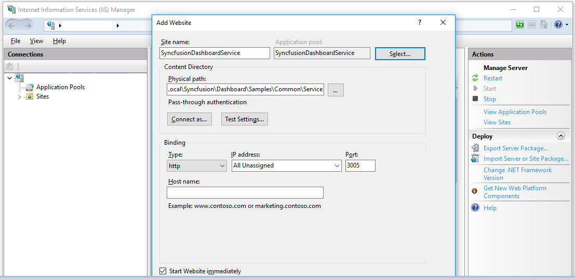The width and height of the screenshot is (575, 279).
Task: Click the Physical path text field
Action: pyautogui.click(x=245, y=89)
